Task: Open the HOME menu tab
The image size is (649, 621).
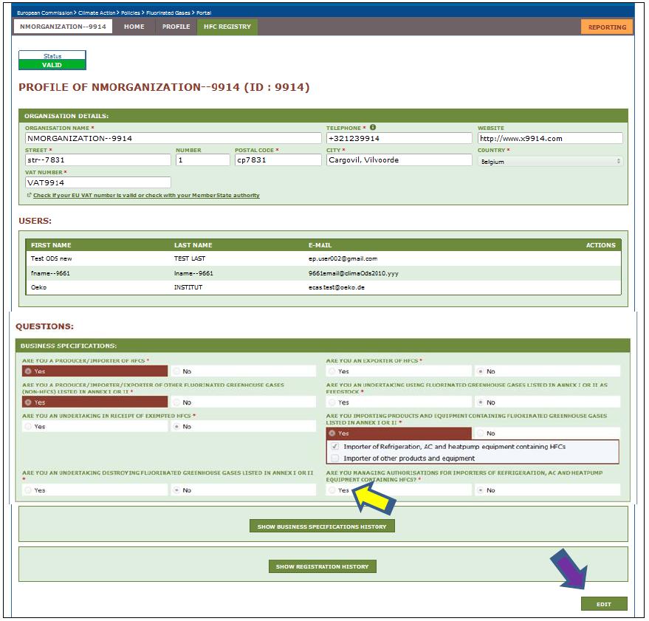Action: (134, 27)
